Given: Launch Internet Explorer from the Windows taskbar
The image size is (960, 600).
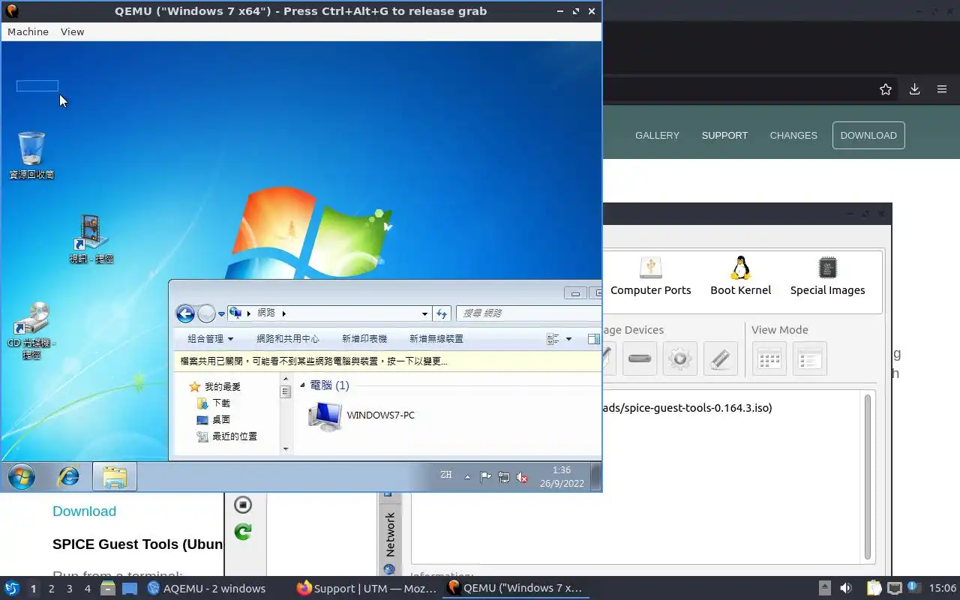Looking at the screenshot, I should coord(69,476).
